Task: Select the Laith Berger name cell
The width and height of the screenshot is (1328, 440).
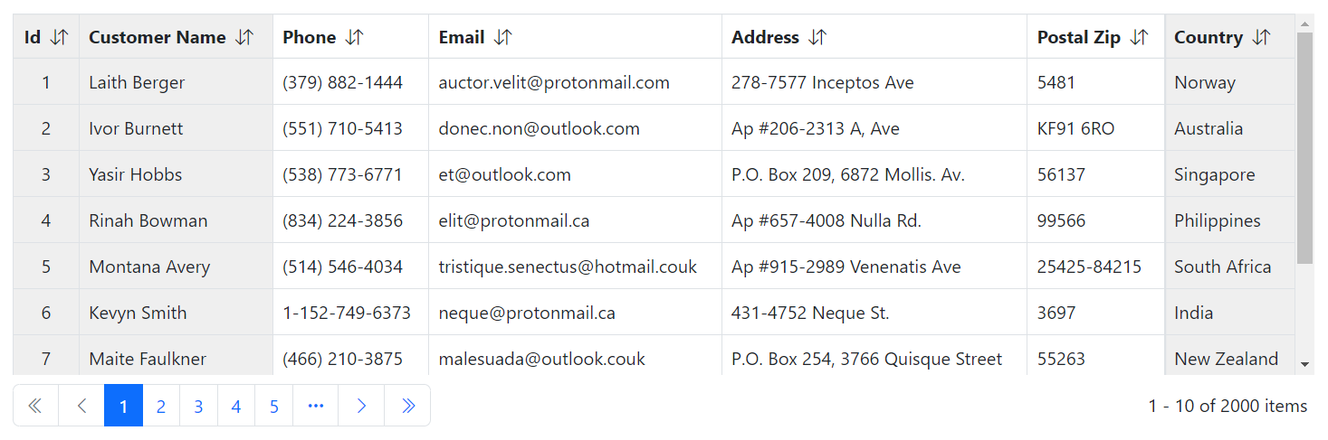Action: pyautogui.click(x=137, y=83)
